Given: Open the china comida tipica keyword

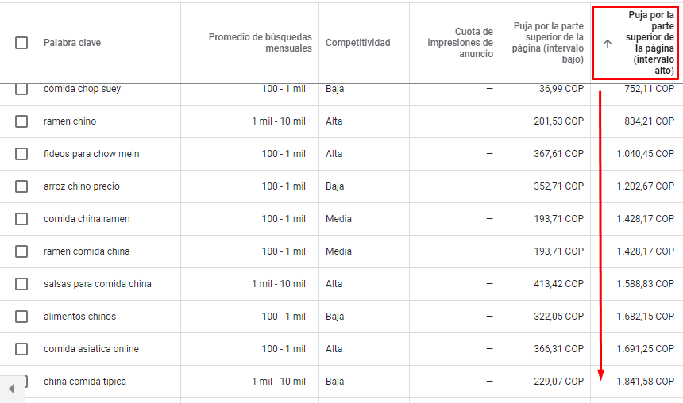Looking at the screenshot, I should (x=85, y=382).
